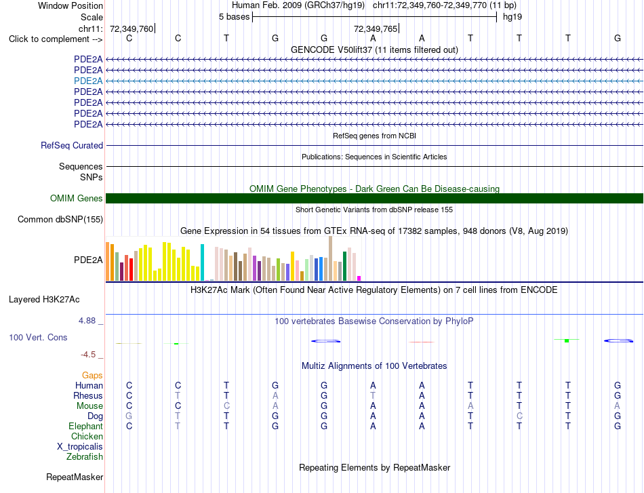The image size is (644, 493).
Task: Click the GTEx PDE2A expression bar chart
Action: coord(233,259)
